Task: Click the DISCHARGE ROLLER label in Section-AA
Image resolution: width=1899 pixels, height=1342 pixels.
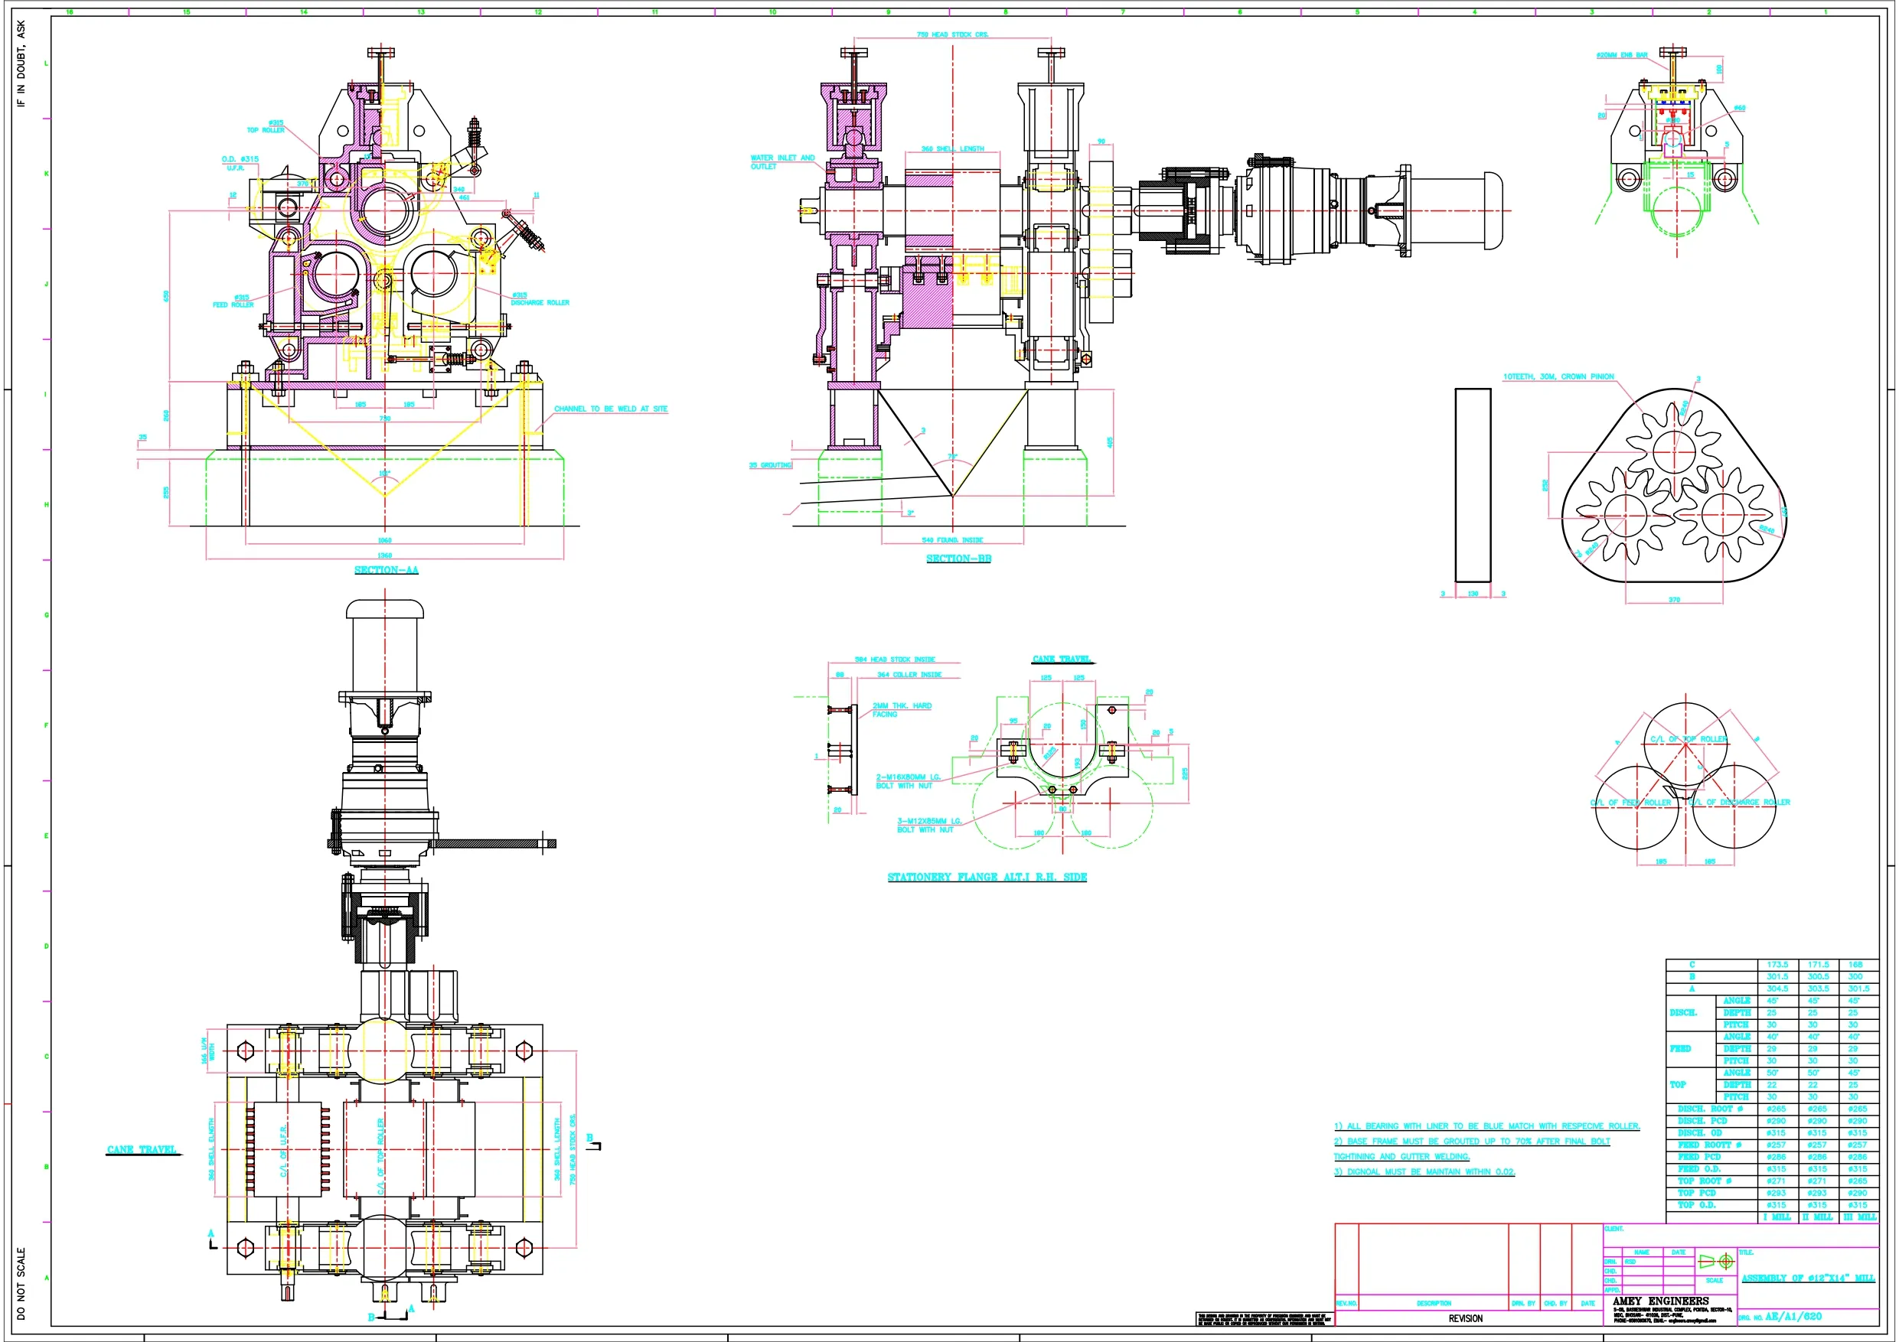Action: coord(540,303)
